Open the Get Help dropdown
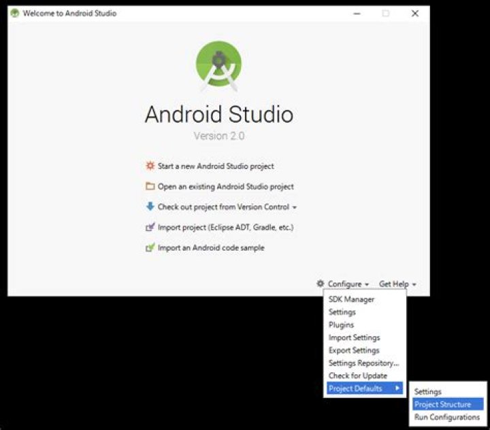 tap(397, 284)
